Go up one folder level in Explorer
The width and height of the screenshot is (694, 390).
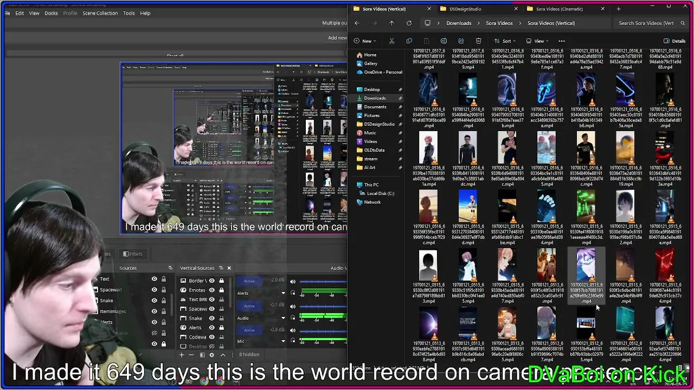point(391,23)
